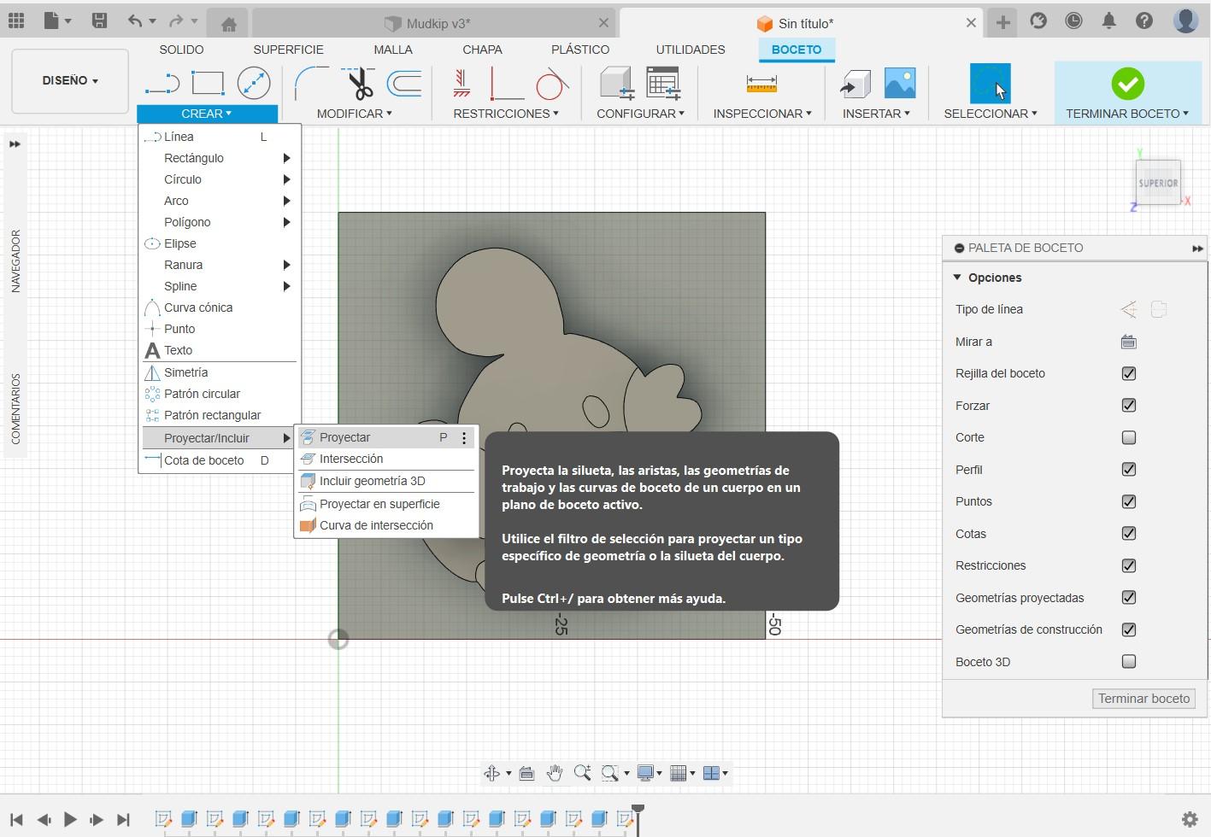The width and height of the screenshot is (1211, 837).
Task: Enable the Corte checkbox
Action: coord(1128,437)
